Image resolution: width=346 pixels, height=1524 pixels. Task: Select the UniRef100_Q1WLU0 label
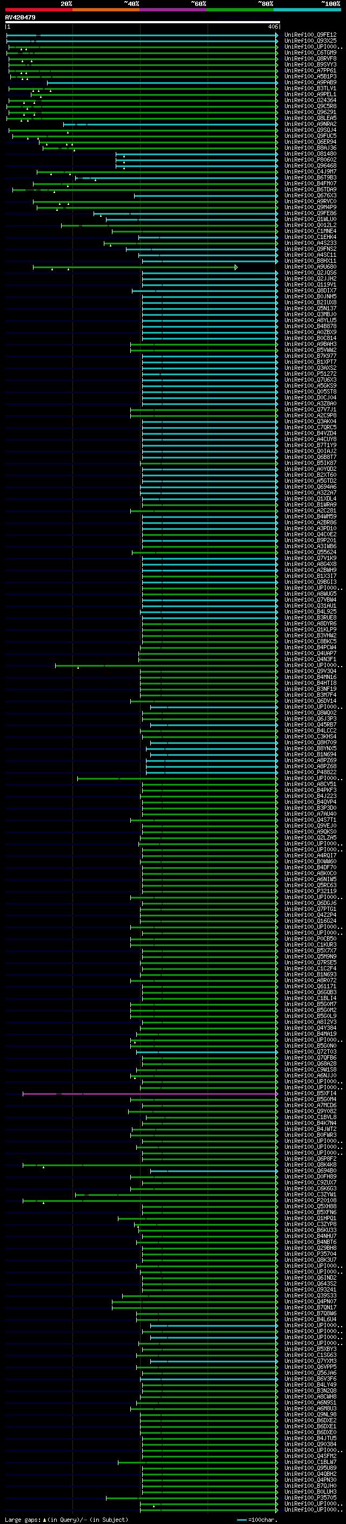[310, 219]
